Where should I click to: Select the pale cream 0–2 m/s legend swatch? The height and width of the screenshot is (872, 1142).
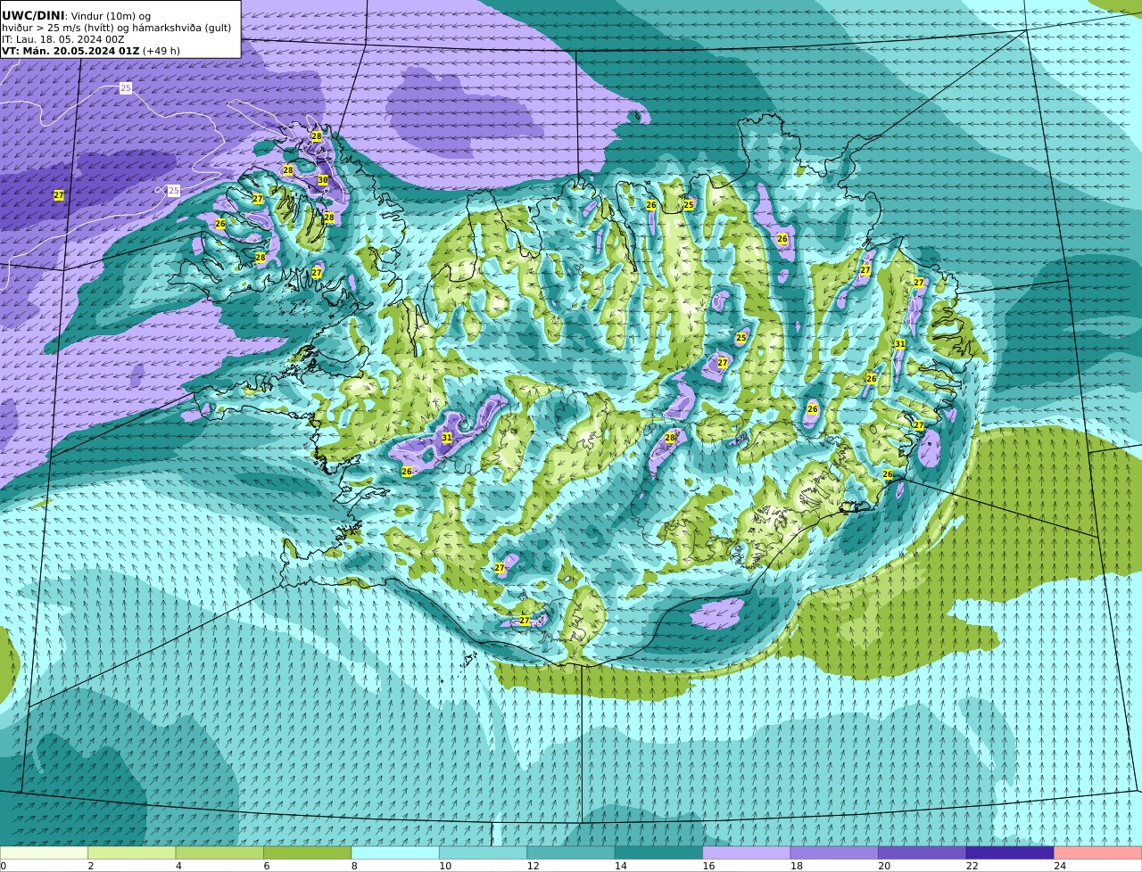44,853
